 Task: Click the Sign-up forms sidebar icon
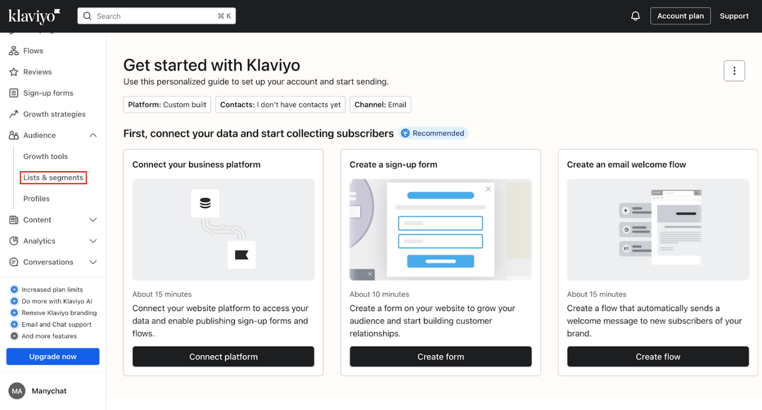[13, 93]
